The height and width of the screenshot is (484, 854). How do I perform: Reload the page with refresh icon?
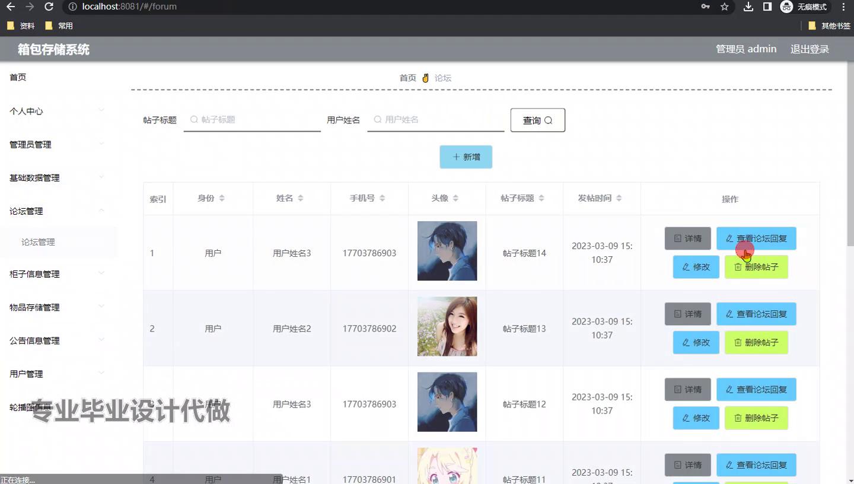pos(49,7)
